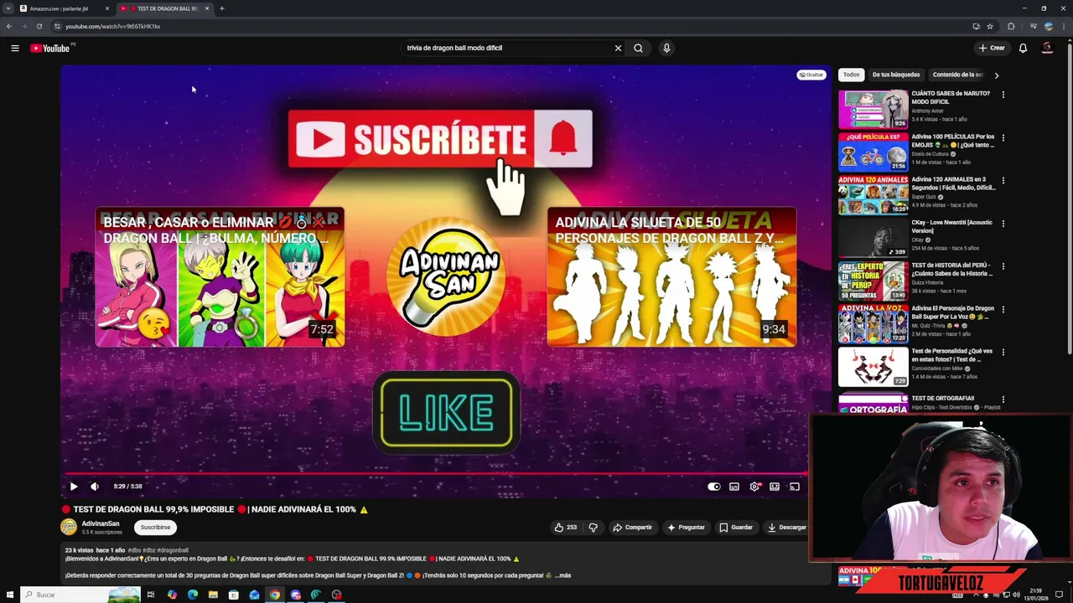Click the address bar URL
The height and width of the screenshot is (603, 1073).
[112, 26]
